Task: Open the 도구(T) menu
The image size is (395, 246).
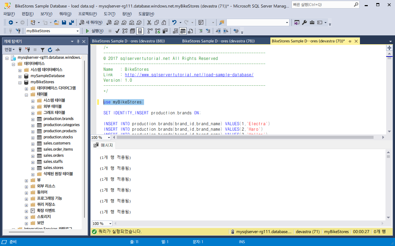Action: 110,14
